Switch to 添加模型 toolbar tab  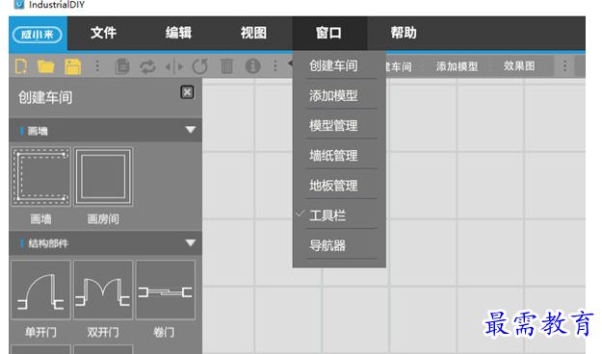coord(457,66)
